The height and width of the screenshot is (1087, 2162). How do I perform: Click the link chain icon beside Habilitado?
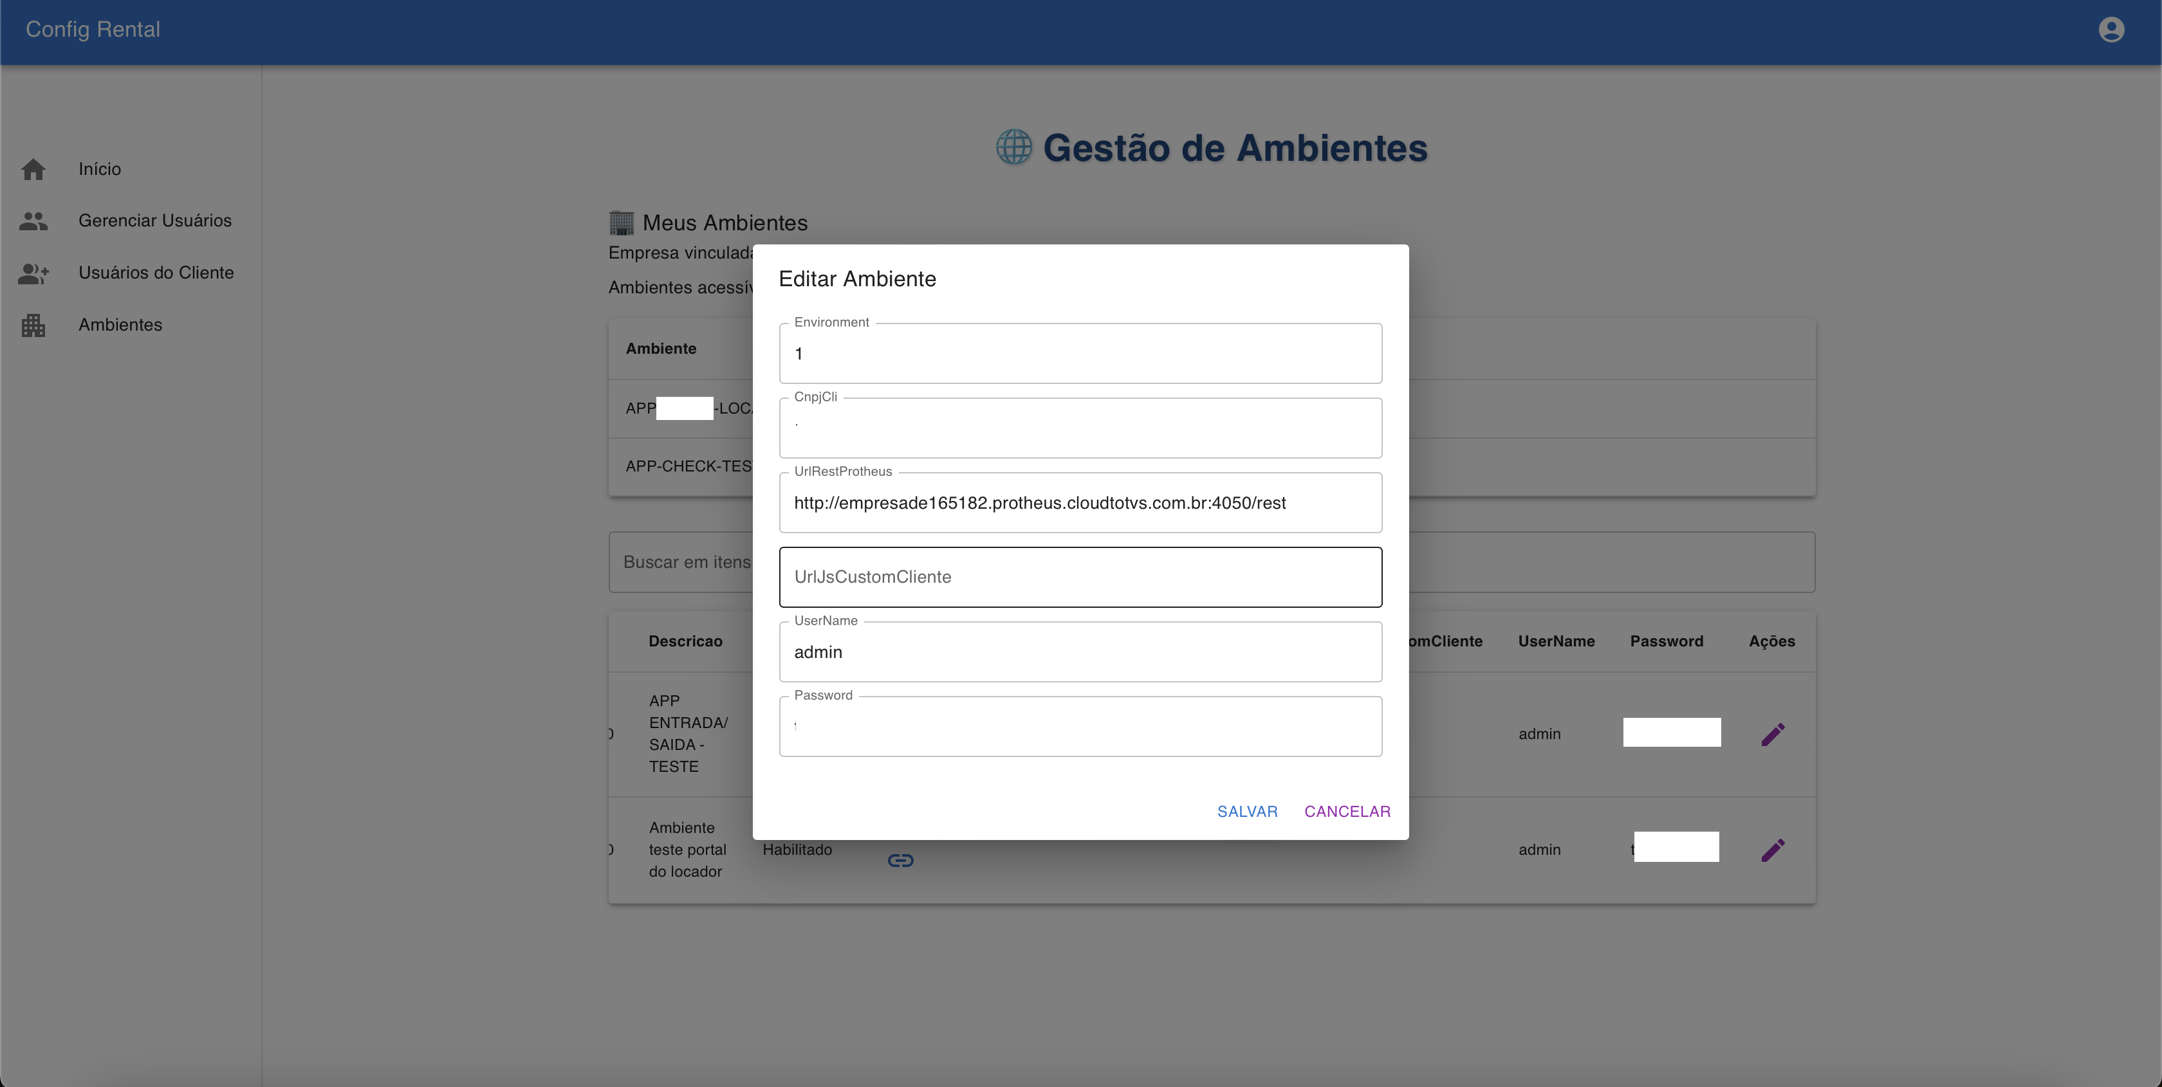click(900, 860)
